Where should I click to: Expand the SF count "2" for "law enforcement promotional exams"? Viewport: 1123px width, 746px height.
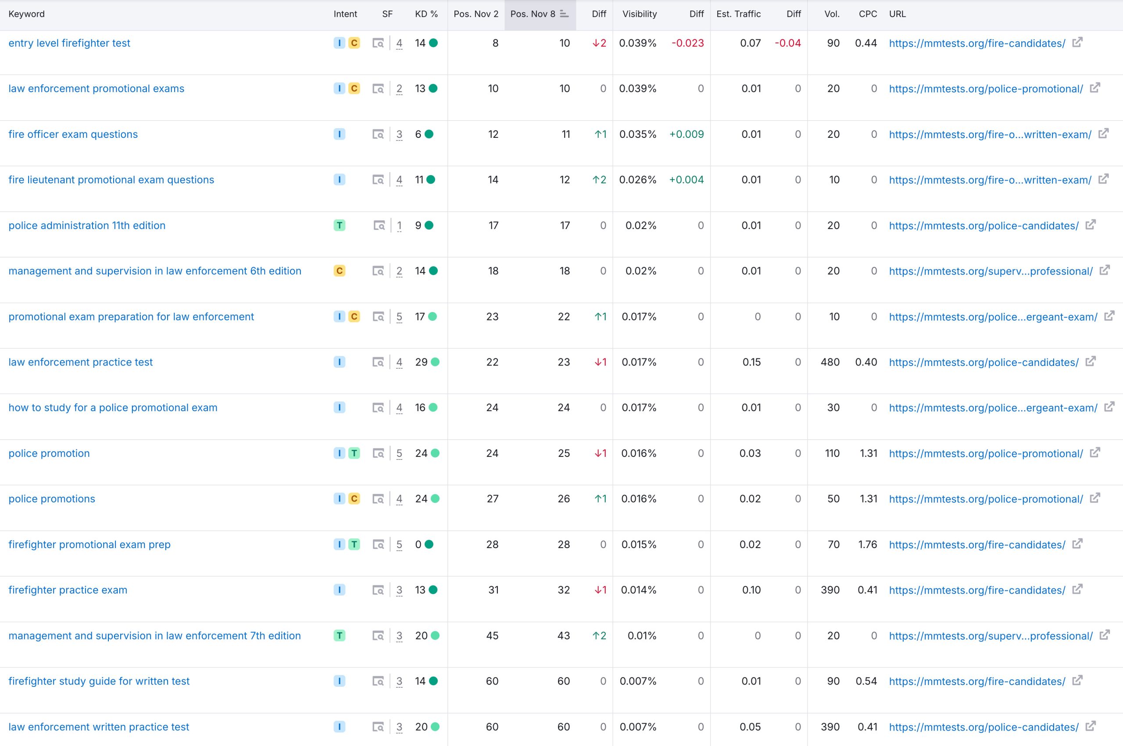(x=399, y=89)
